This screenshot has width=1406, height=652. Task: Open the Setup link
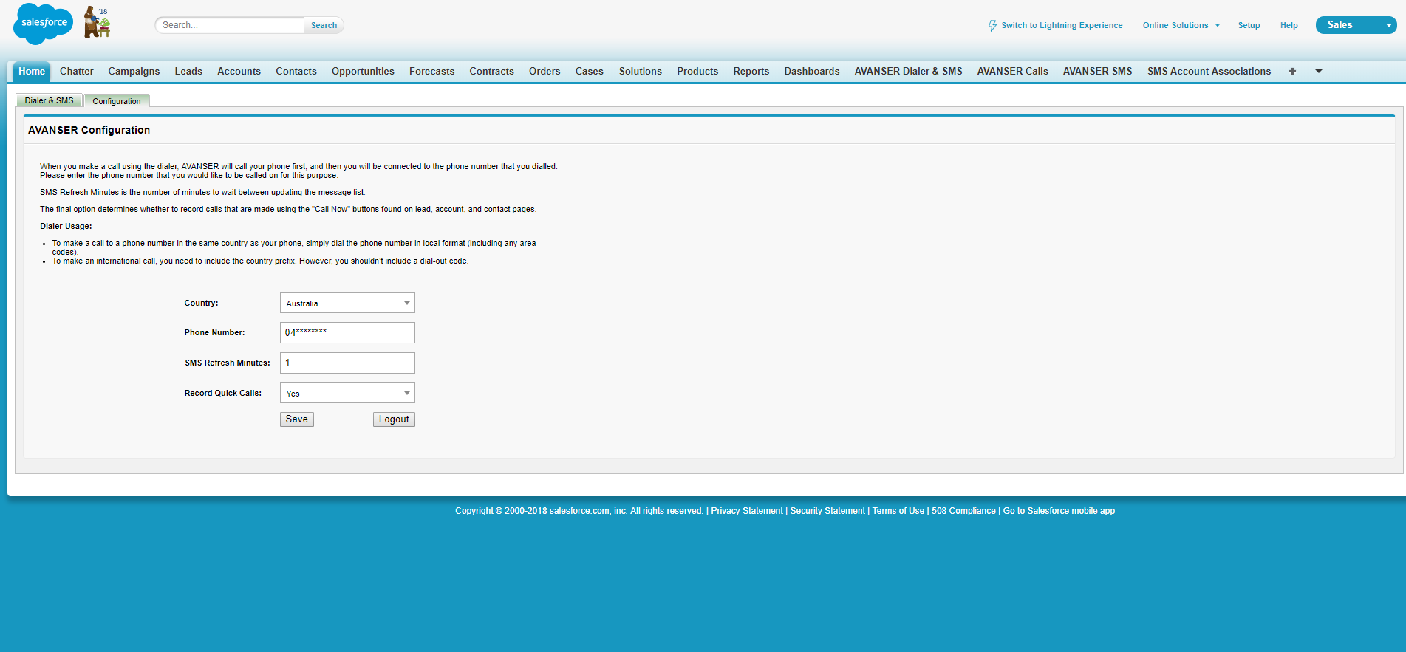[x=1249, y=25]
